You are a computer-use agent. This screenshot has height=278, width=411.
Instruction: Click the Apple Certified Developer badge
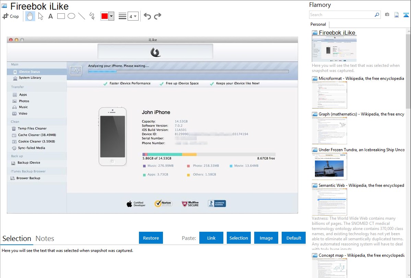click(x=136, y=204)
